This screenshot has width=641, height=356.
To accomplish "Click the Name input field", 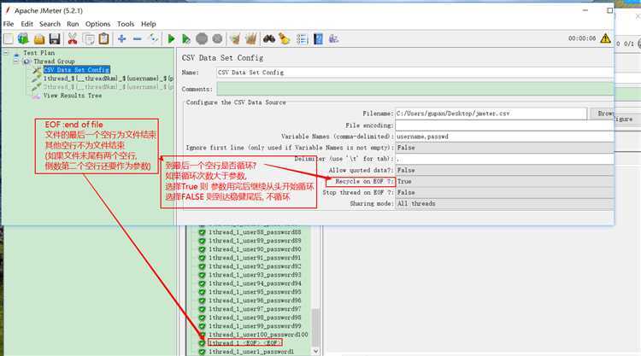I will coord(415,73).
